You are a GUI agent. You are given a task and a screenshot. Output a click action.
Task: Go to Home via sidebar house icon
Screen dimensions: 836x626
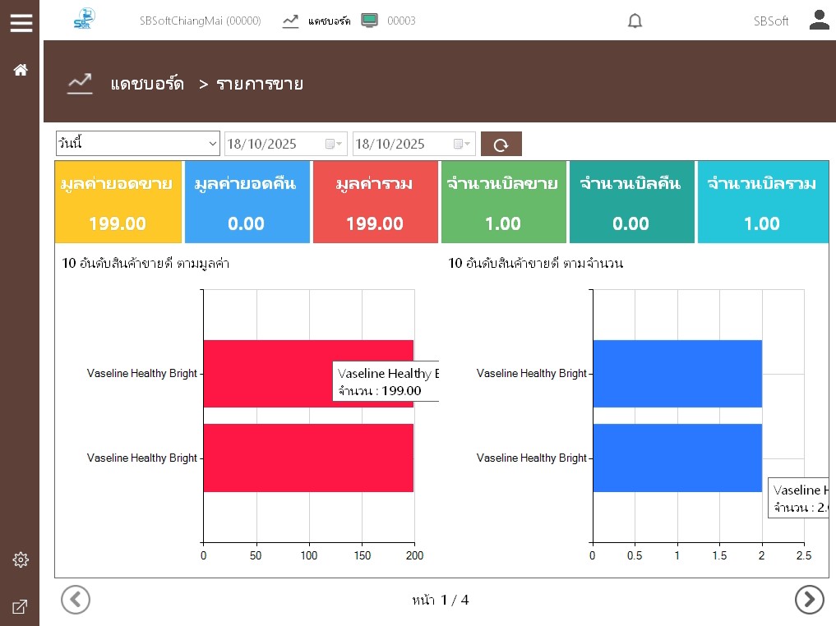(x=21, y=70)
